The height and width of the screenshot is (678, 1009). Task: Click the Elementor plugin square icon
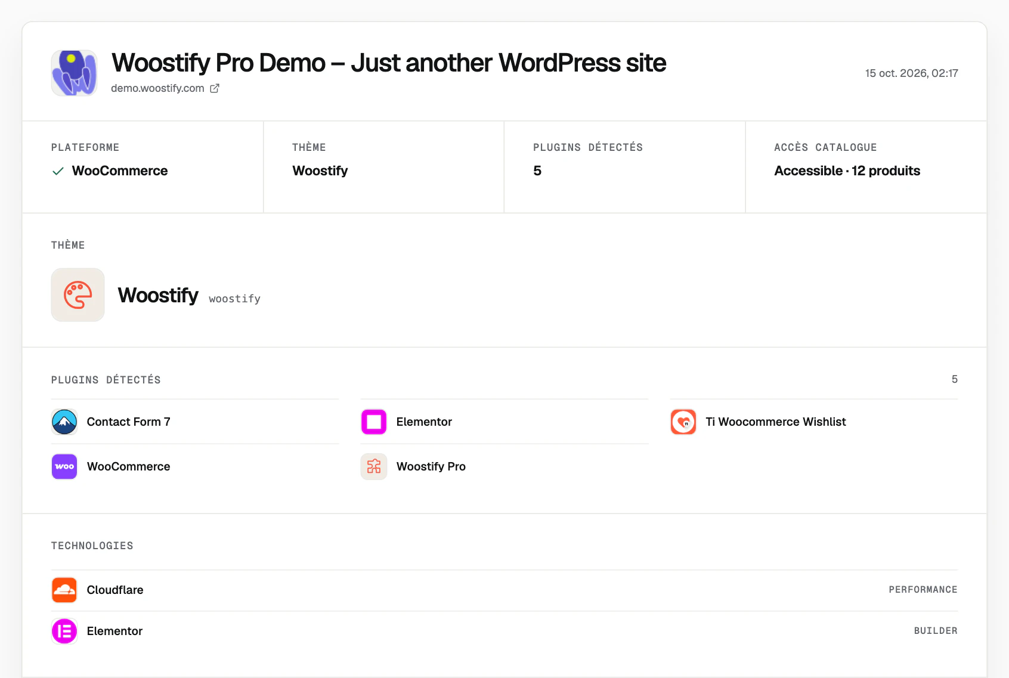tap(374, 422)
